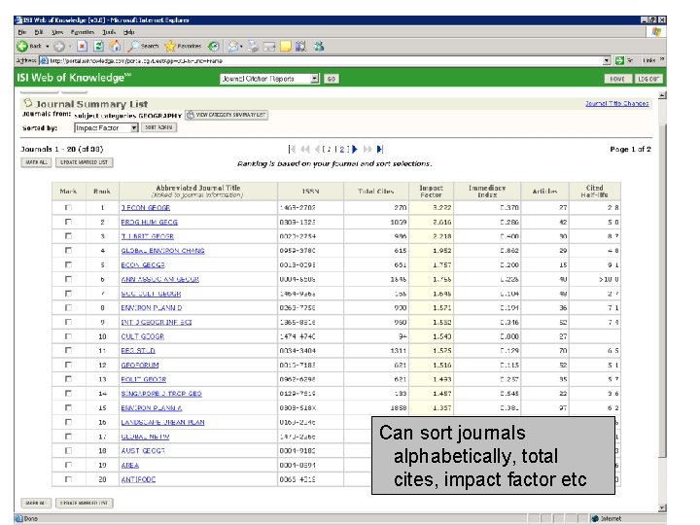Image resolution: width=700 pixels, height=525 pixels.
Task: Go to the Home page icon
Action: click(x=115, y=46)
